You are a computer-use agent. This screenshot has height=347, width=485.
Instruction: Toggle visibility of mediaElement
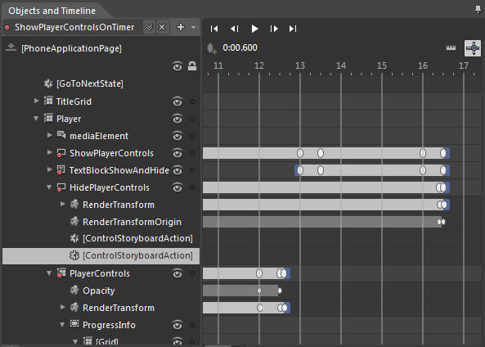pos(177,136)
